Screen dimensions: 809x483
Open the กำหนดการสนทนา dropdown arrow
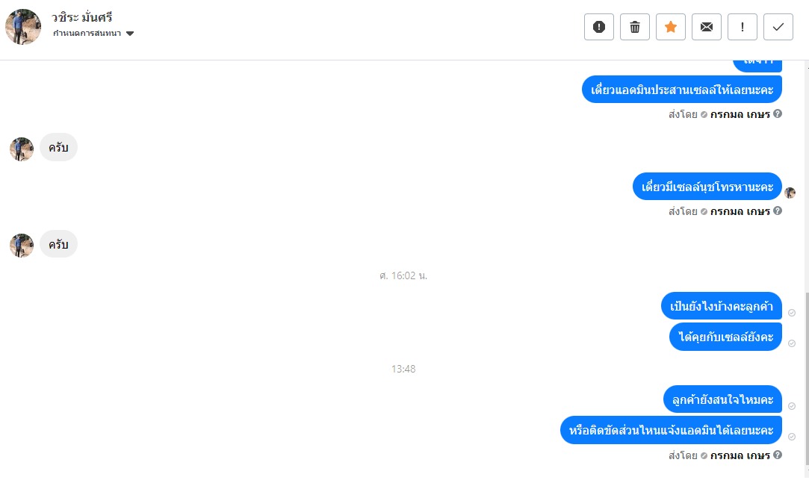click(x=130, y=34)
